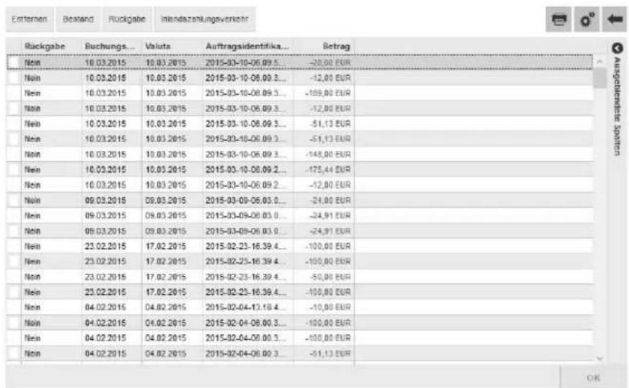The height and width of the screenshot is (388, 629).
Task: Click the order ID in the -175,44 EUR row
Action: pos(245,170)
